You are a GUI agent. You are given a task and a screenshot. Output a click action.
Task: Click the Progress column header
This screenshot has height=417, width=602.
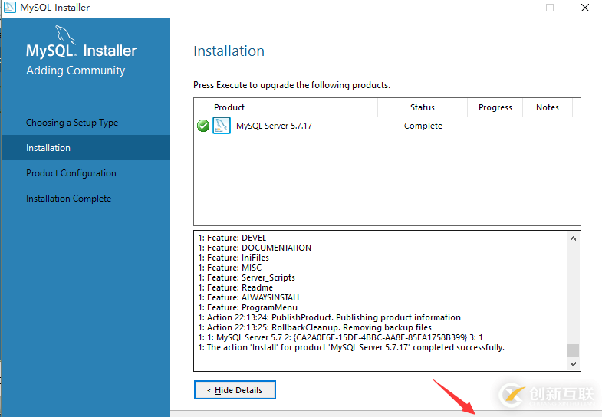point(495,107)
